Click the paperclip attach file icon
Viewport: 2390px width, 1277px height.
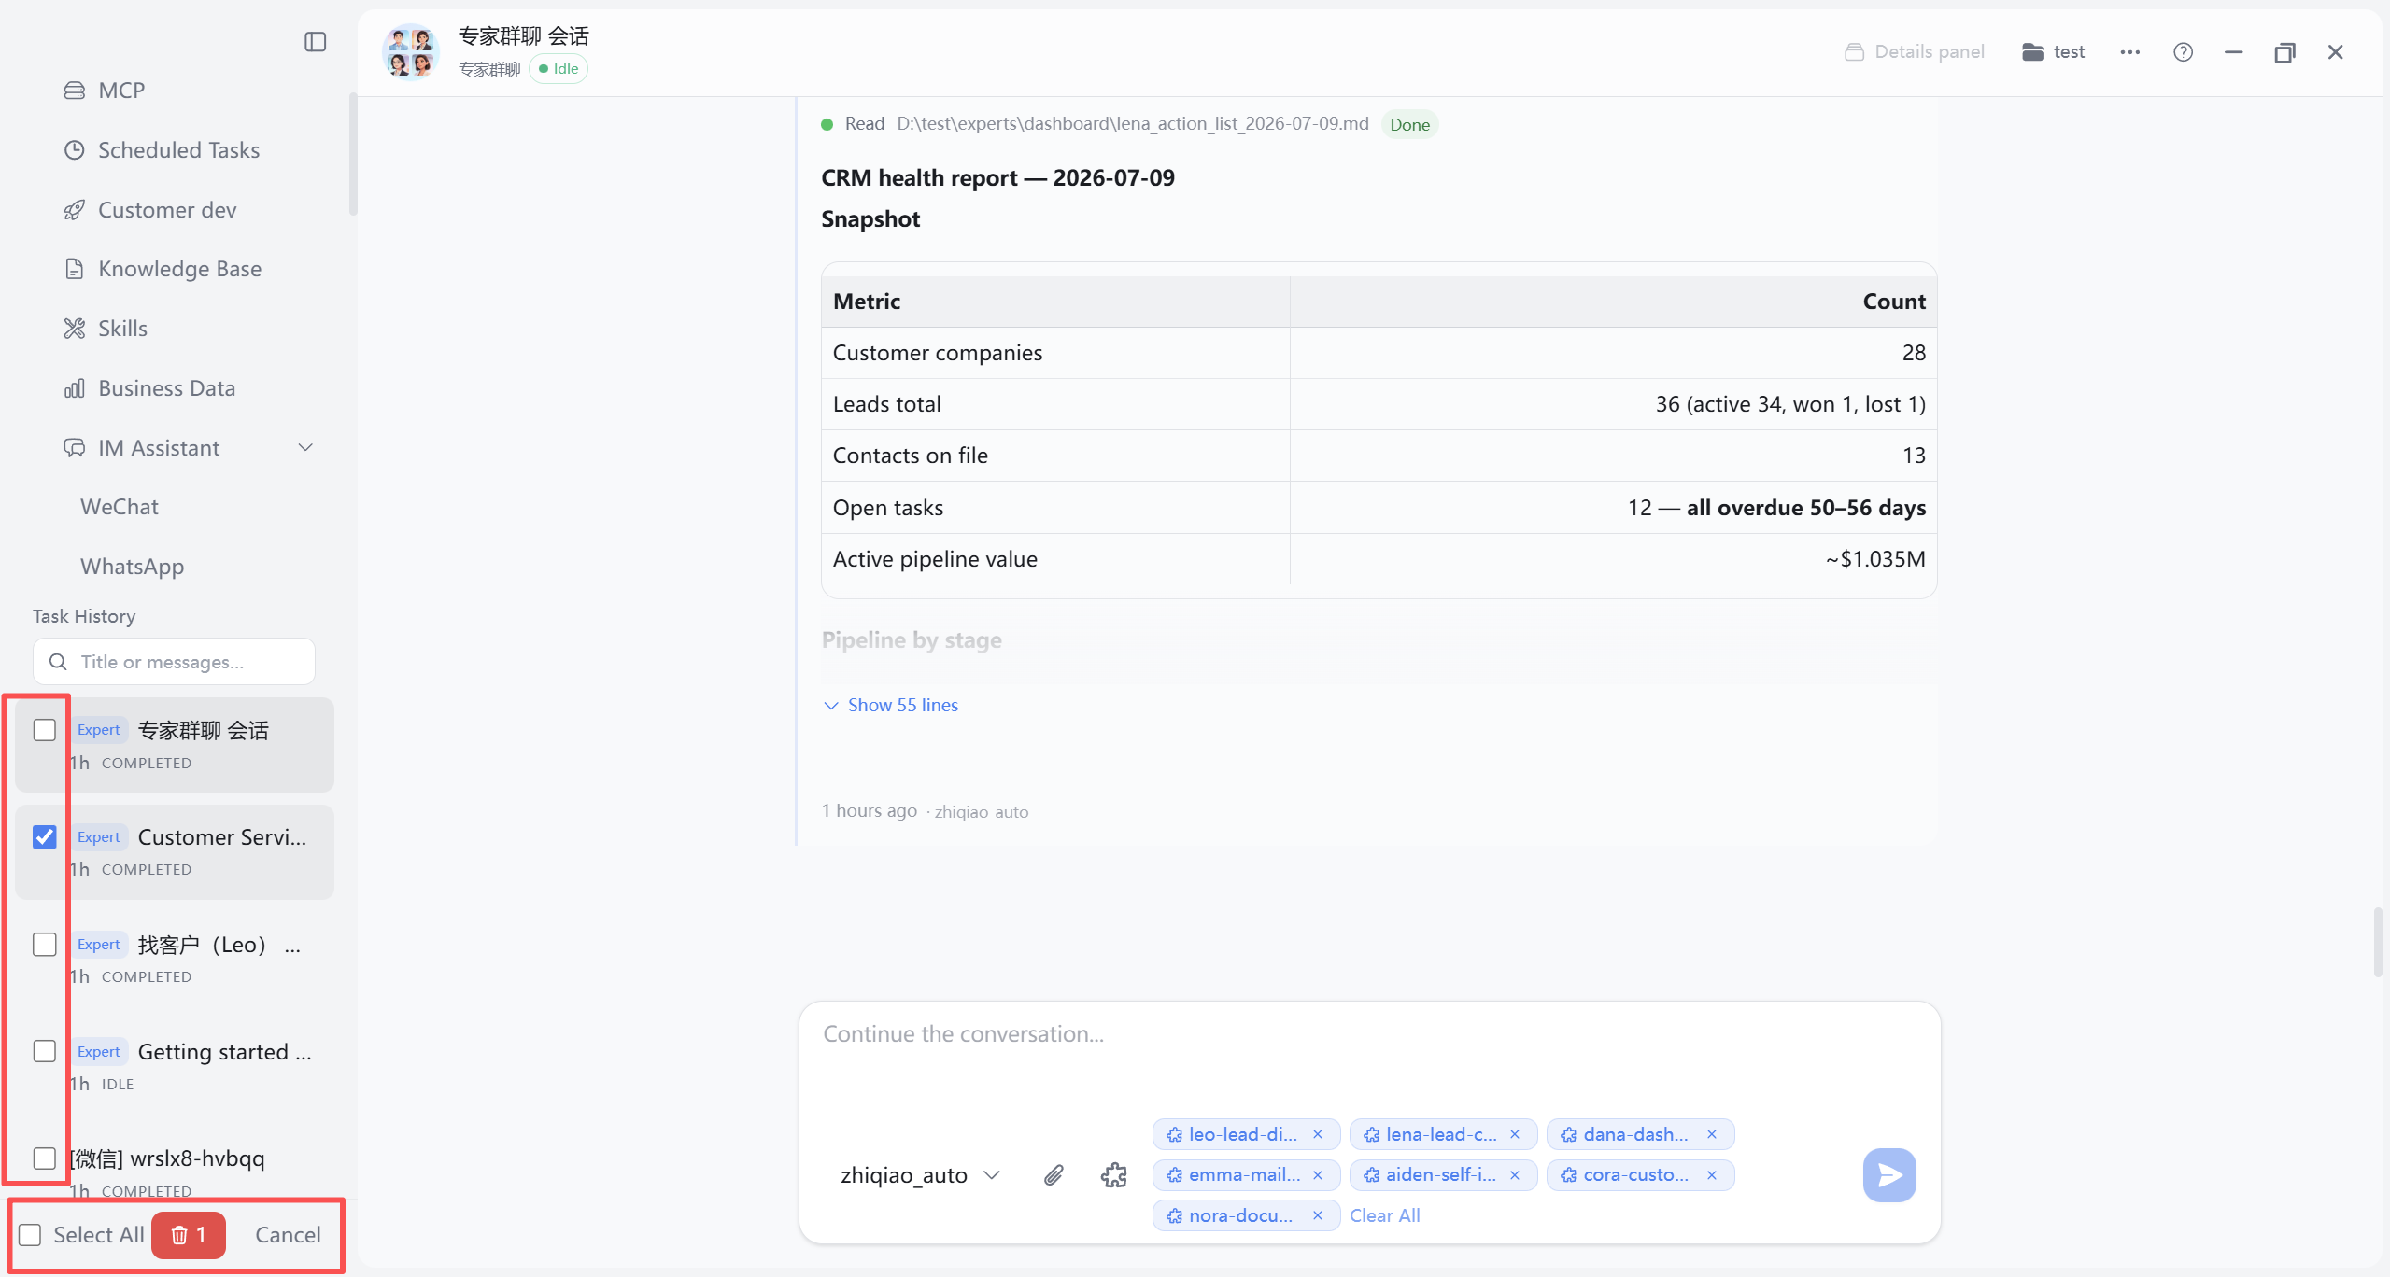(1054, 1175)
